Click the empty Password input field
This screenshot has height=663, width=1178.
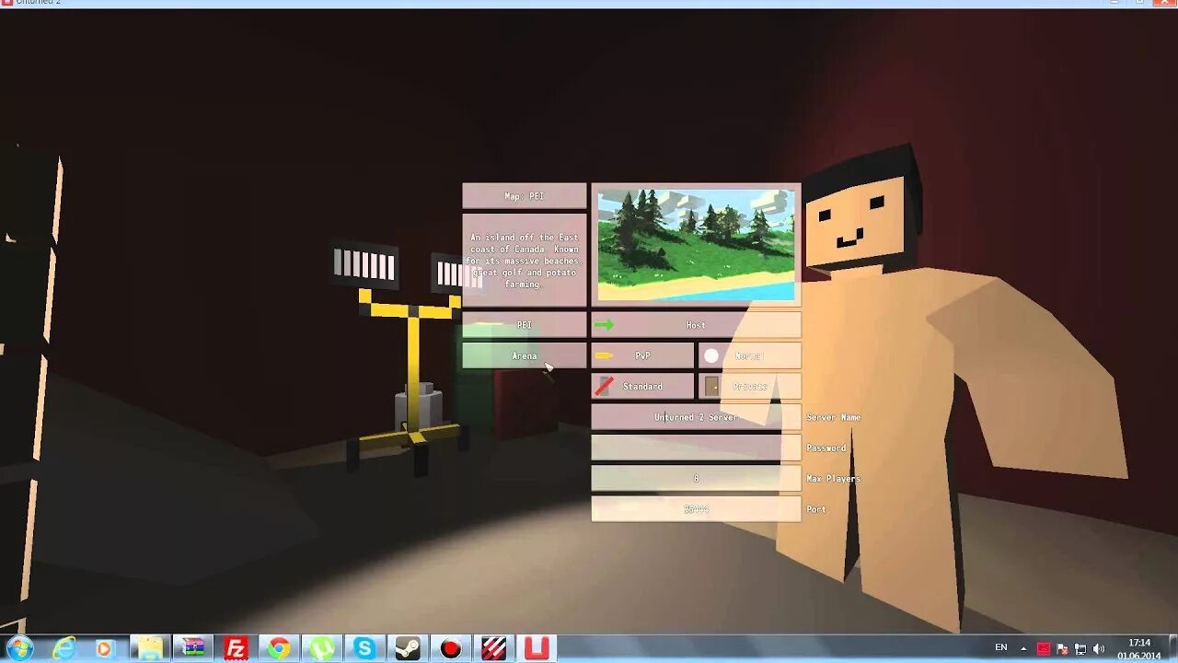pyautogui.click(x=696, y=448)
